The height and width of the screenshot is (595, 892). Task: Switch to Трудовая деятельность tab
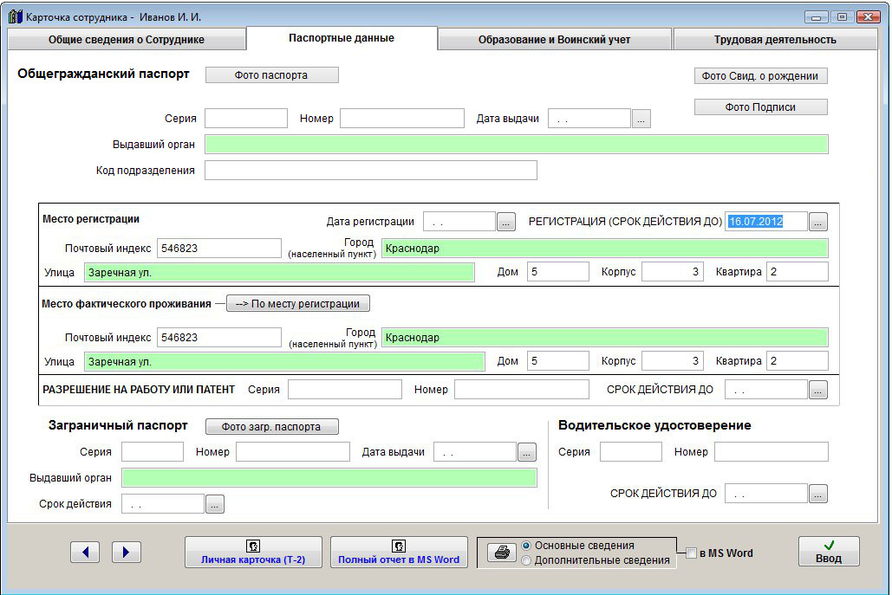(x=775, y=40)
